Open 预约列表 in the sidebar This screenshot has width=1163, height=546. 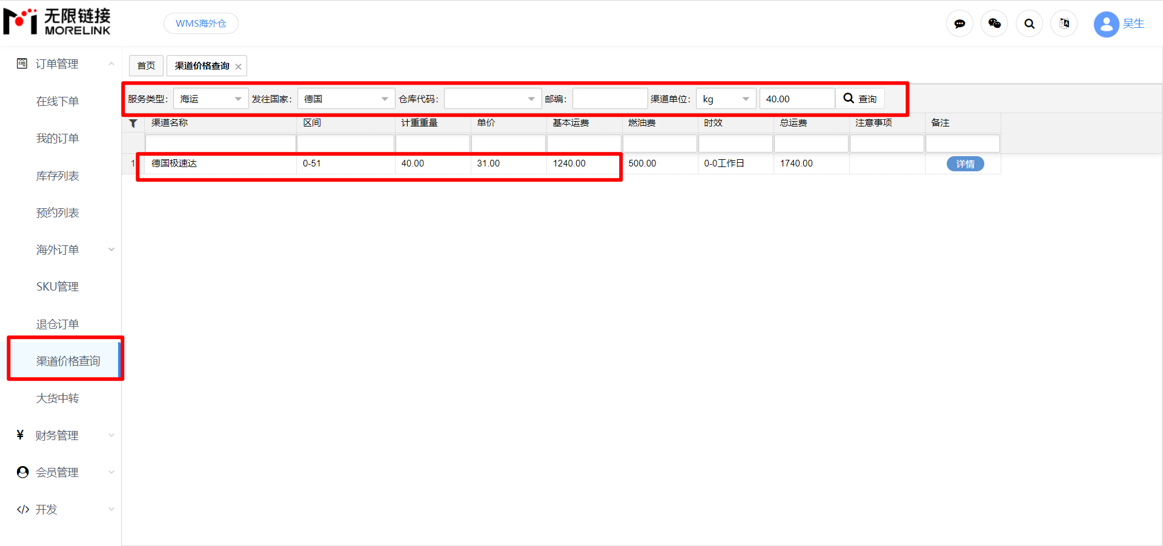(58, 212)
